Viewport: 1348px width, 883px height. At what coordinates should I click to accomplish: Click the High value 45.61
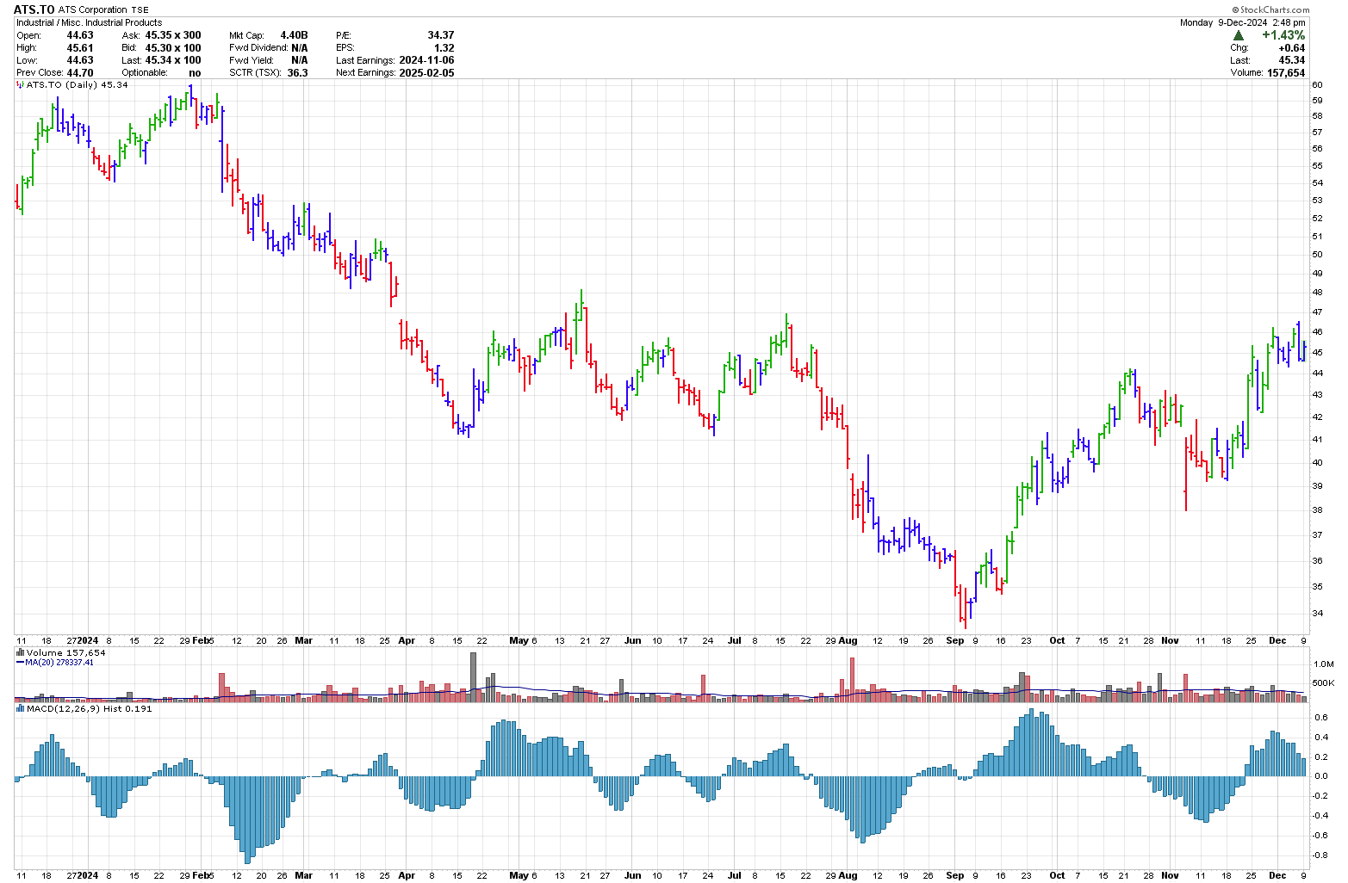pos(80,48)
